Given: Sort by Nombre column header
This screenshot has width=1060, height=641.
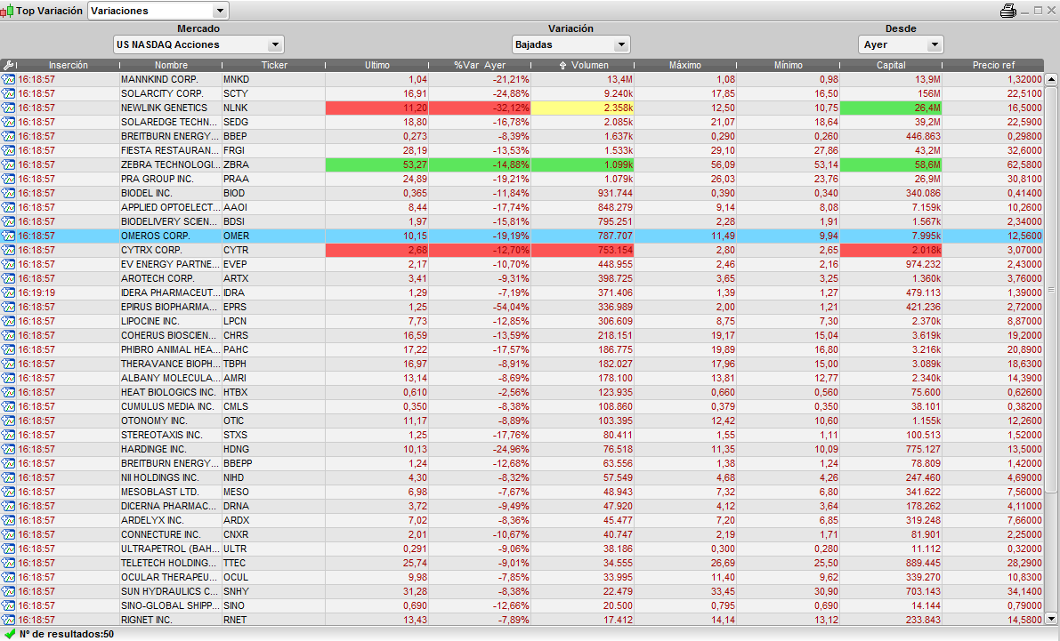Looking at the screenshot, I should pos(171,65).
